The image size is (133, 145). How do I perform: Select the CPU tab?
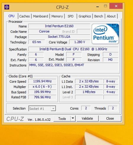pyautogui.click(x=11, y=16)
